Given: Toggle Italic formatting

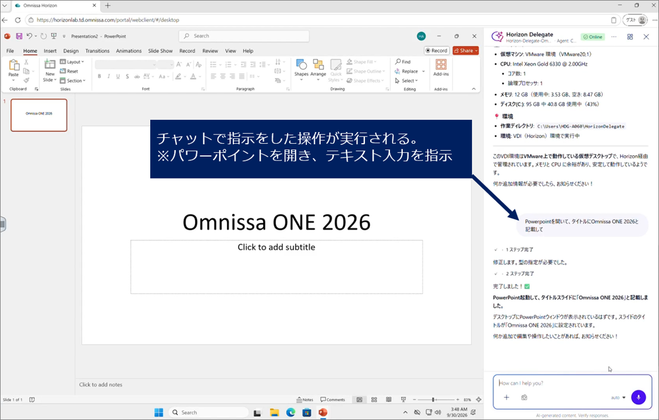Looking at the screenshot, I should (x=108, y=76).
